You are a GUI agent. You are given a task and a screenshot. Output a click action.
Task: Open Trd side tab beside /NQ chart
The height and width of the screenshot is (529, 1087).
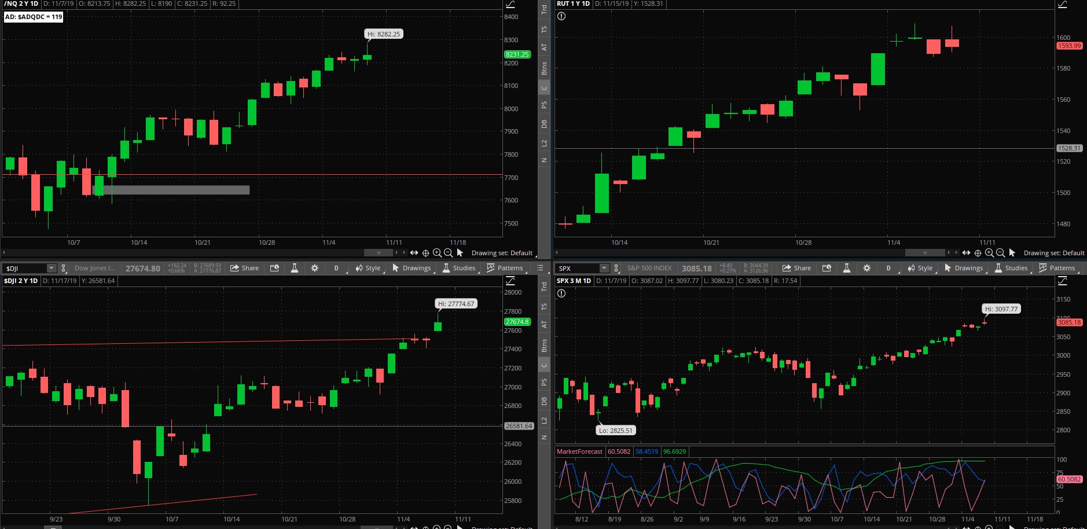coord(544,9)
